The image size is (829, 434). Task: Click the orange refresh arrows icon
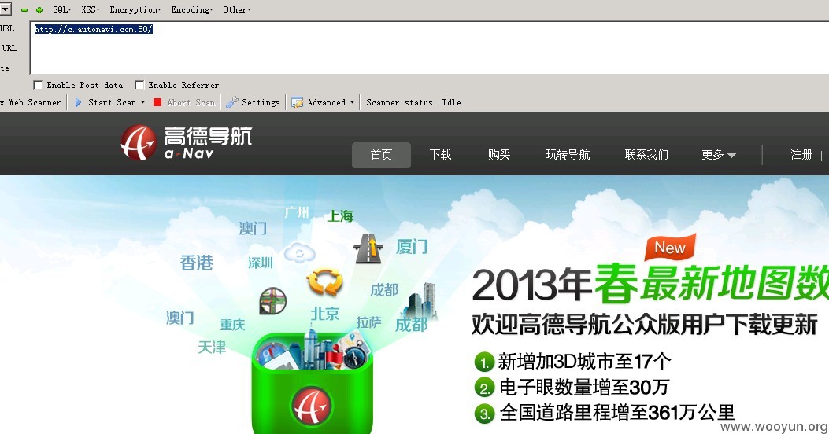pos(324,282)
